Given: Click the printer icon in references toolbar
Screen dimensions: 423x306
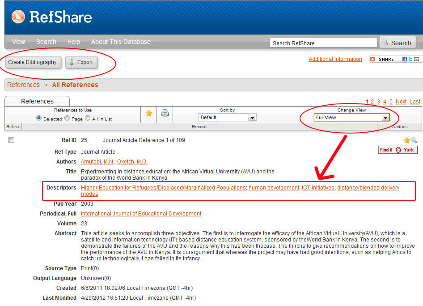Looking at the screenshot, I should pos(165,113).
